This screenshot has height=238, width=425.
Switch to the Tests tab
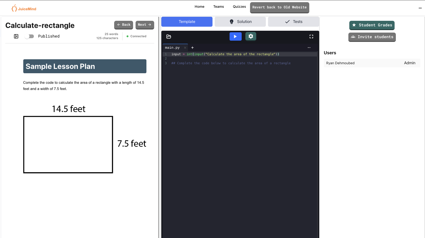tap(293, 21)
